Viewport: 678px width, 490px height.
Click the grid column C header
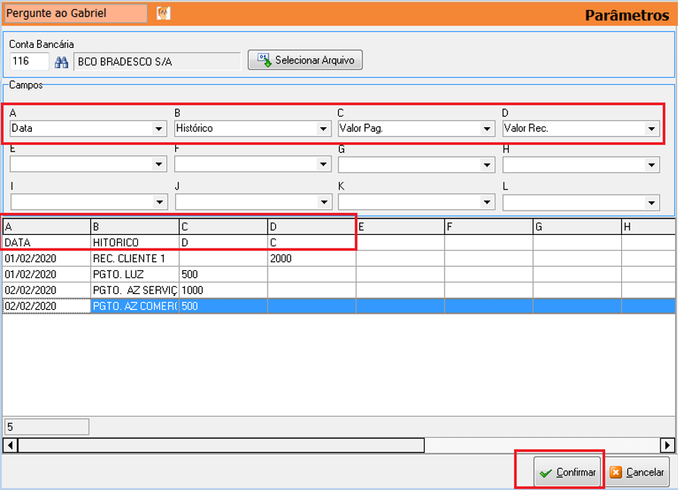[223, 226]
